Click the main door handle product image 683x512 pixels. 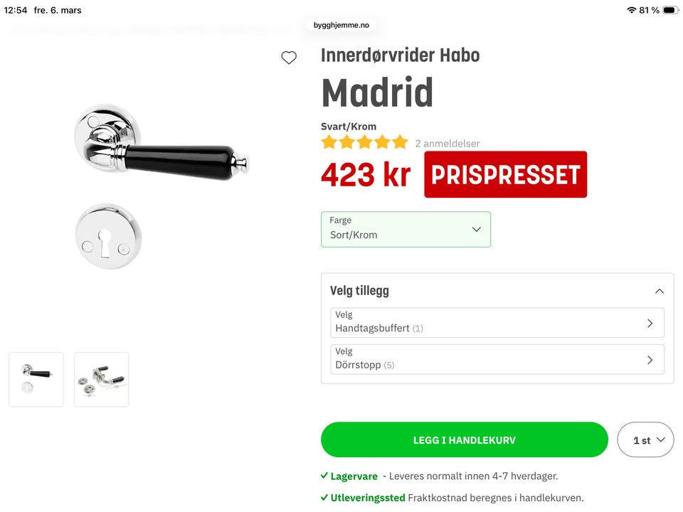162,144
